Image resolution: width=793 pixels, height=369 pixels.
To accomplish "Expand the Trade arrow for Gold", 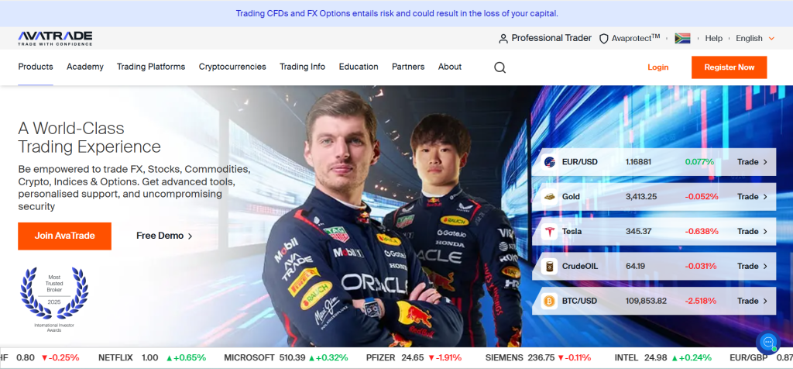I will [752, 197].
